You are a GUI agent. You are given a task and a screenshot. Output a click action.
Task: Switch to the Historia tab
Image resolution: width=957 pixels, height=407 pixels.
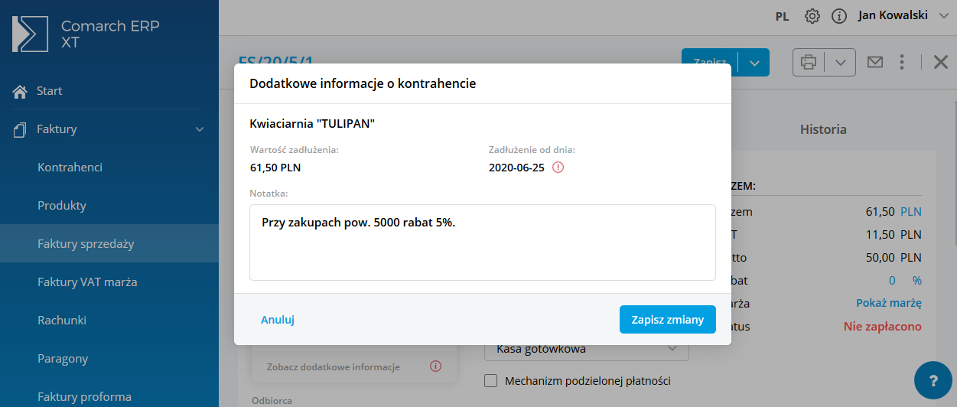[x=823, y=129]
